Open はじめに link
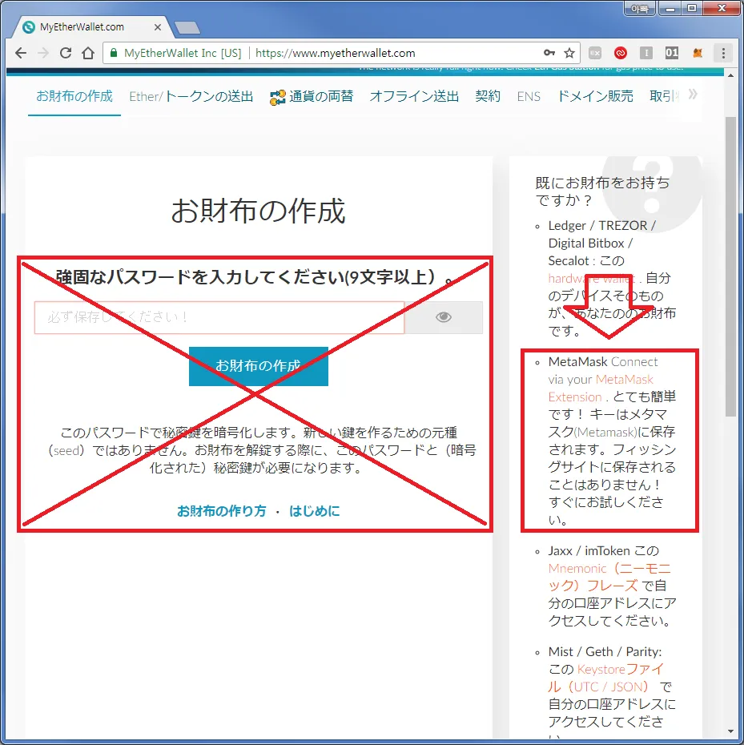 click(315, 511)
